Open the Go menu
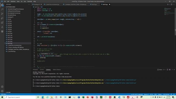This screenshot has height=99, width=176. coord(22,1)
